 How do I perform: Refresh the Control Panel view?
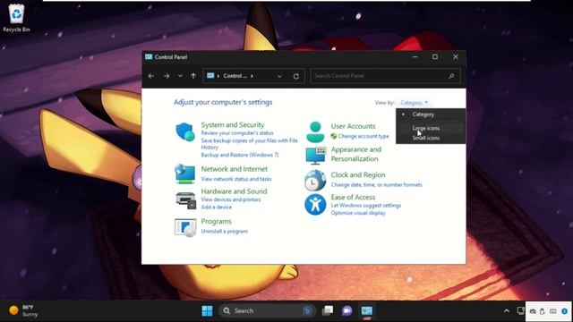[296, 76]
